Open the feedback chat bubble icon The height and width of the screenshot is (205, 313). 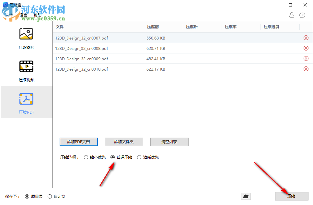[302, 15]
